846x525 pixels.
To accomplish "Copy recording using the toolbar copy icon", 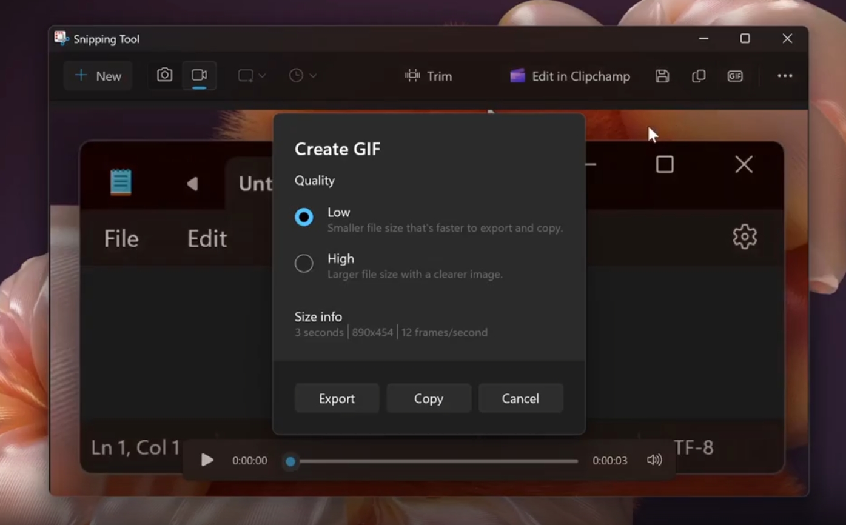I will pos(699,76).
